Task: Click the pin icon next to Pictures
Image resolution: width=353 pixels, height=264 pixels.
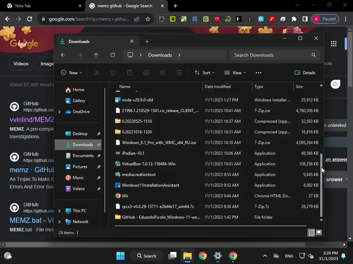Action: click(x=99, y=167)
